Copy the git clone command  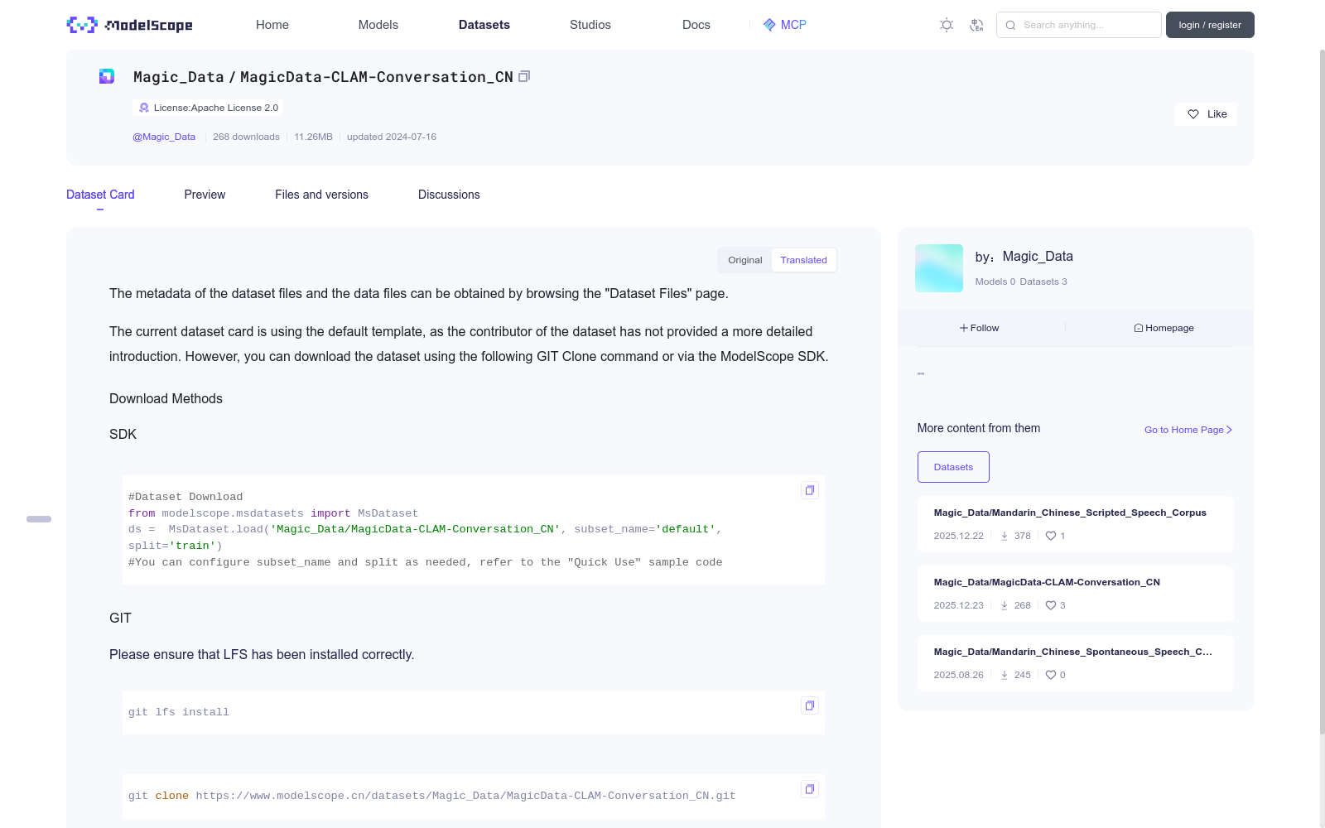click(810, 789)
